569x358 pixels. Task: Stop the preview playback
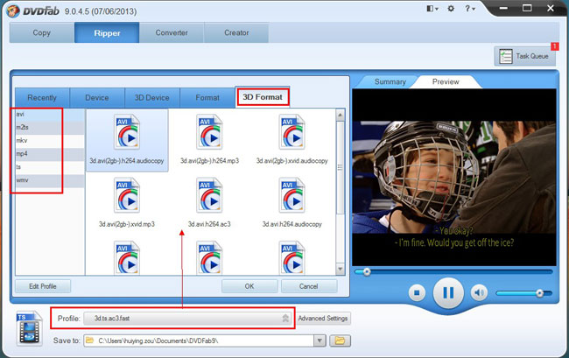point(417,292)
